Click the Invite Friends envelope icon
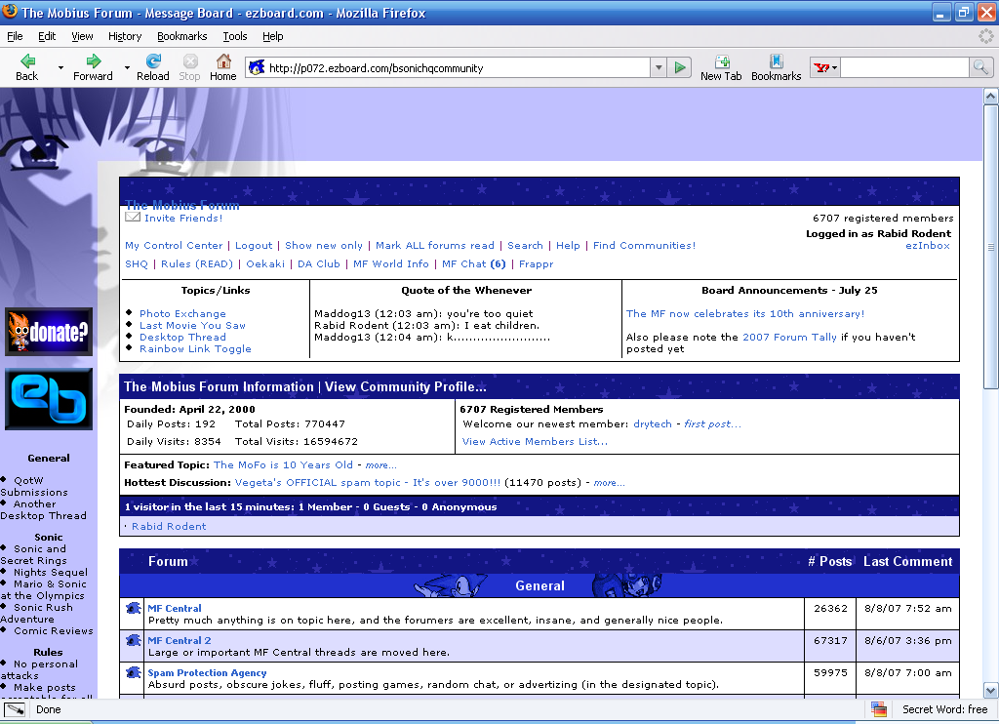The width and height of the screenshot is (999, 724). [133, 218]
